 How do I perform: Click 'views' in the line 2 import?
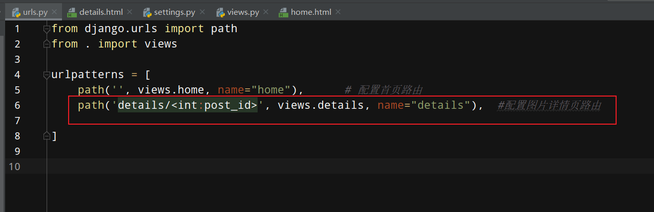[161, 44]
